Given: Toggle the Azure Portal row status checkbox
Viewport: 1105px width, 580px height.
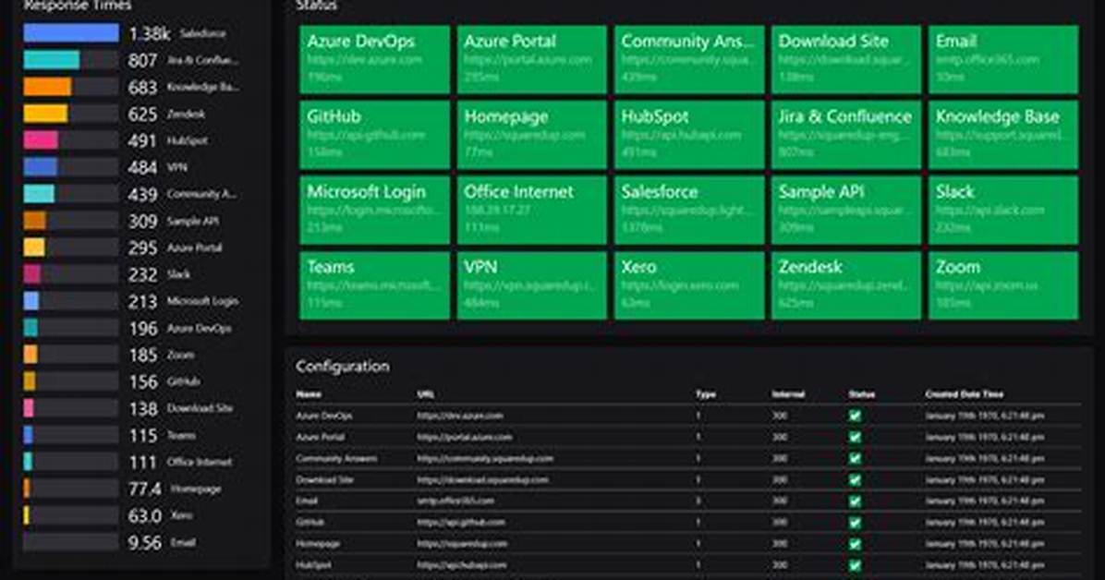Looking at the screenshot, I should [855, 437].
